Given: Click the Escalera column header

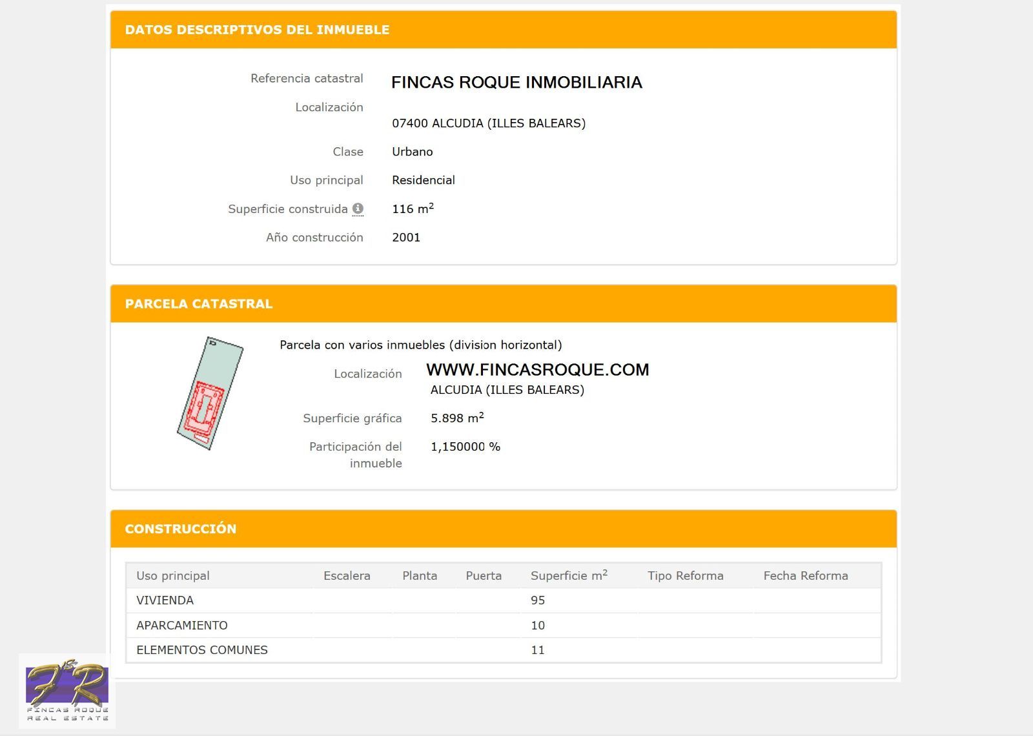Looking at the screenshot, I should click(x=347, y=576).
